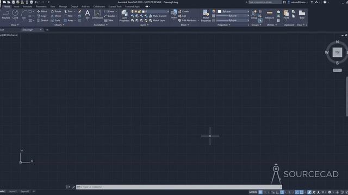Open the Parametric ribbon tab
348x195 pixels.
[41, 6]
